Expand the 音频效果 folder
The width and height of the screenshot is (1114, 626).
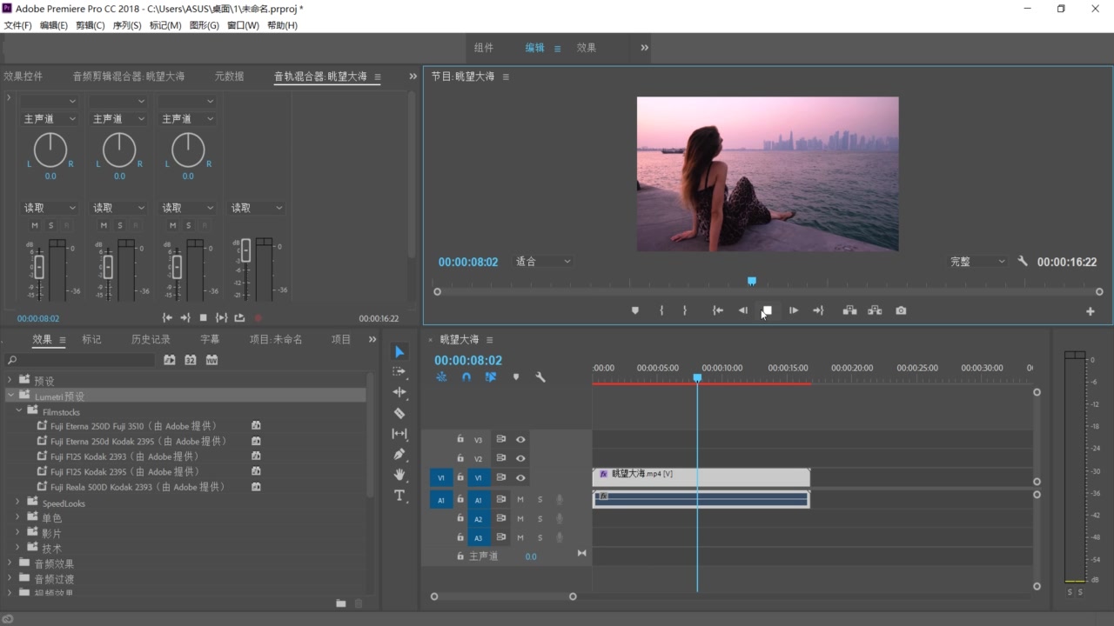(10, 563)
